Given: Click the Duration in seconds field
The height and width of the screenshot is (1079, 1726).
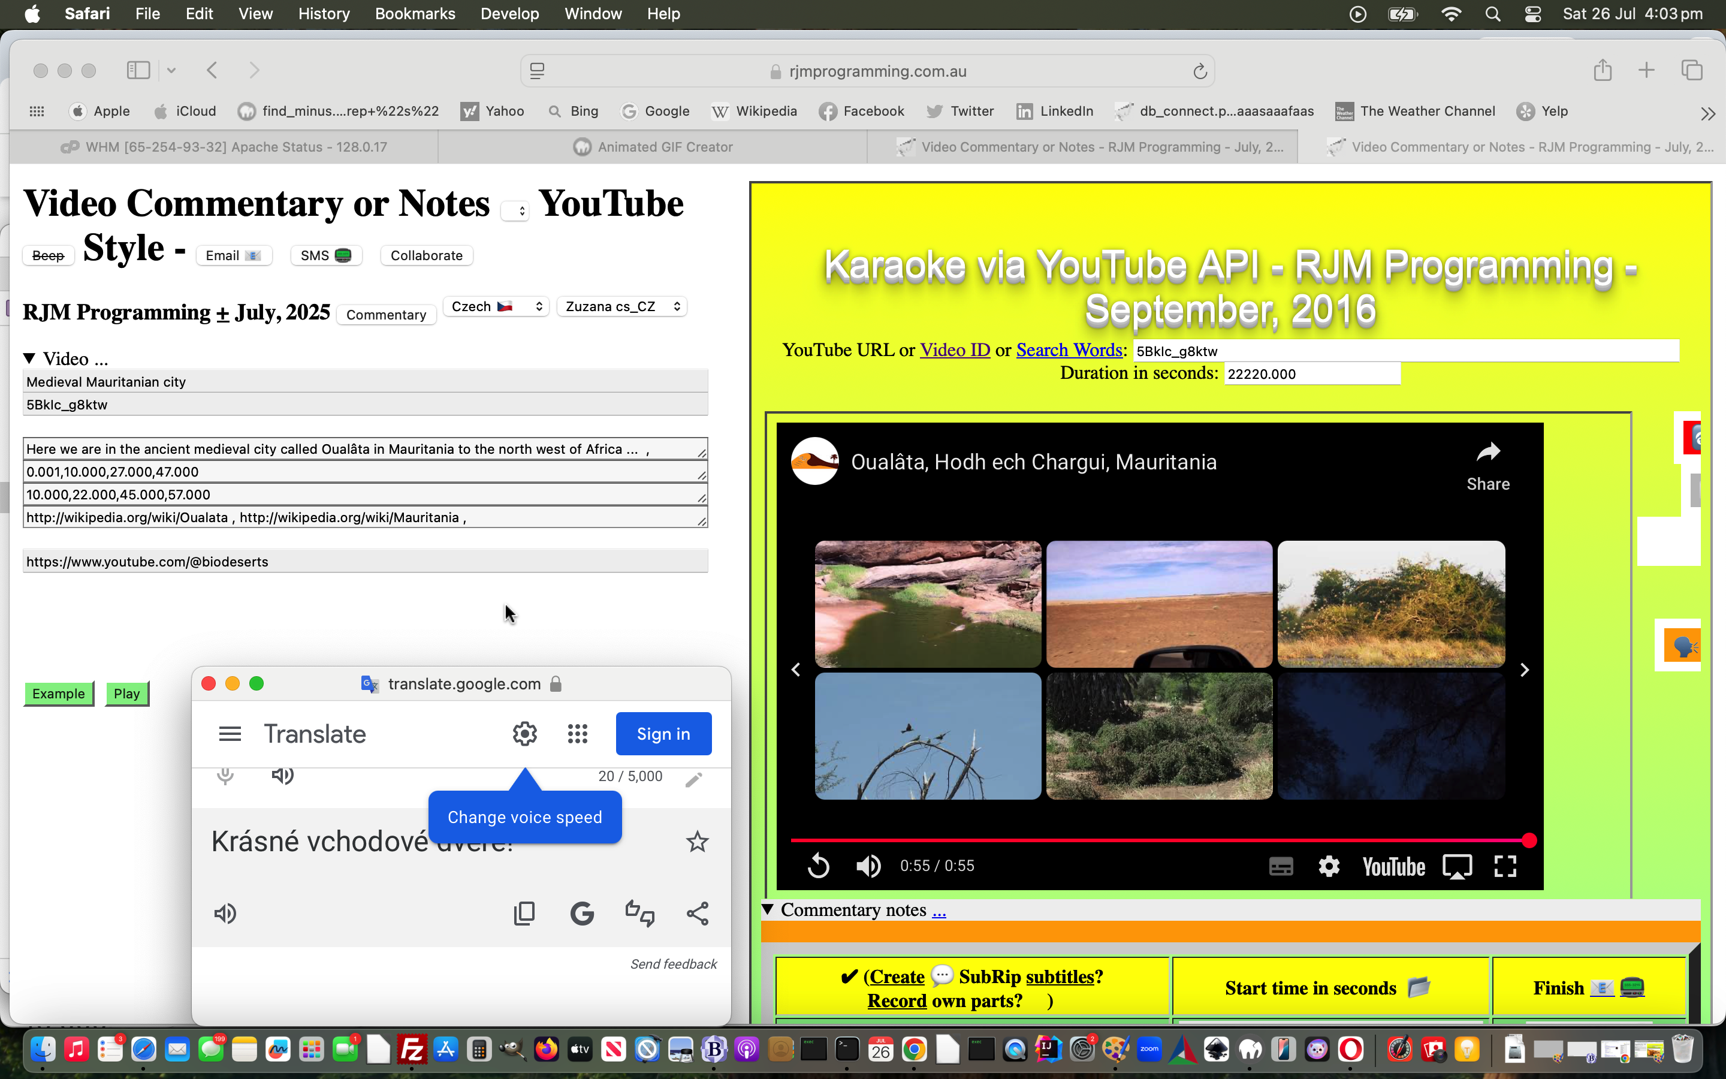Looking at the screenshot, I should (x=1312, y=373).
